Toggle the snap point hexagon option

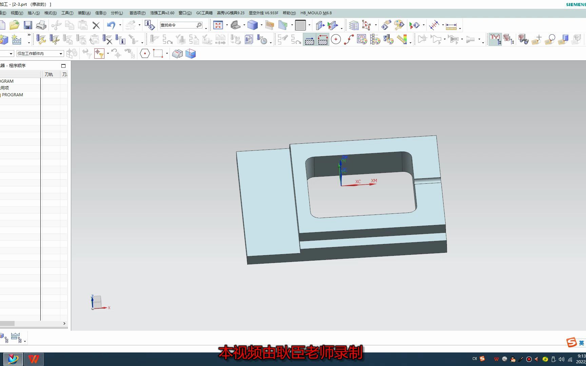click(144, 54)
